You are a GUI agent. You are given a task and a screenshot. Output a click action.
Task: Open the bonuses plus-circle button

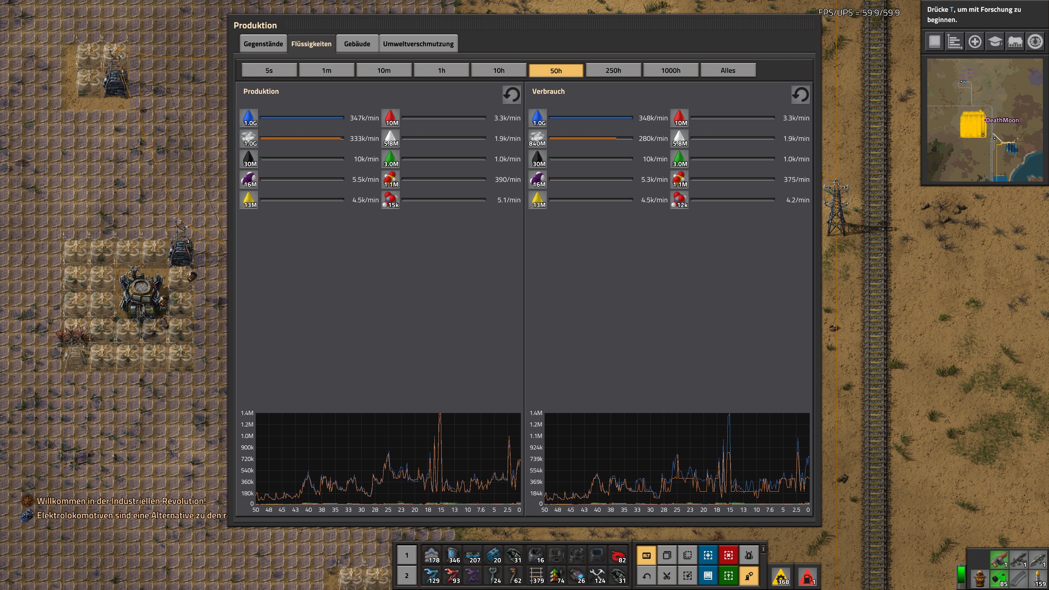(975, 41)
